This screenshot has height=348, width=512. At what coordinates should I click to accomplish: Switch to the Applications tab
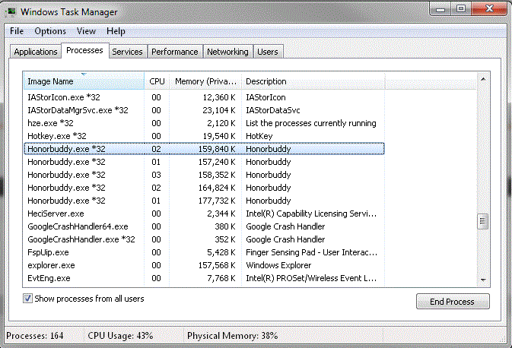(x=36, y=52)
